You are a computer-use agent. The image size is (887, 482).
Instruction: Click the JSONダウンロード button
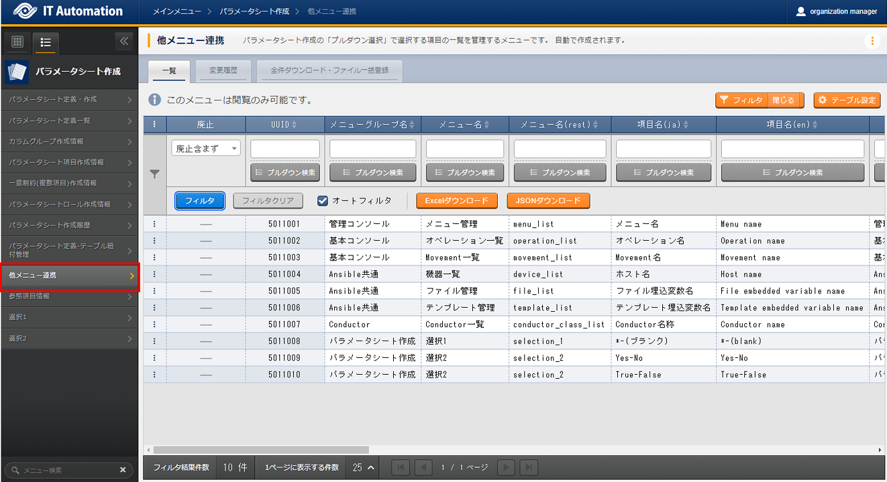[548, 200]
